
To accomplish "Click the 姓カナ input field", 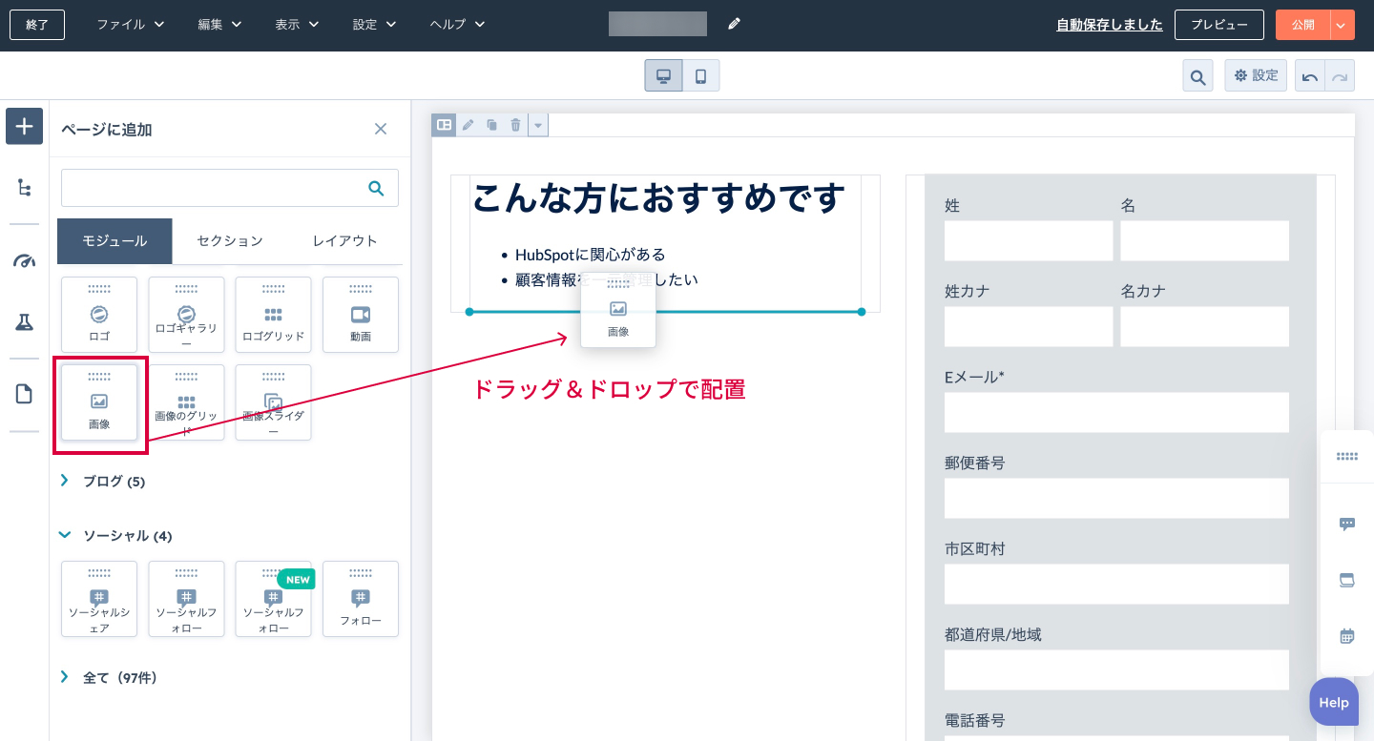I will point(1029,326).
